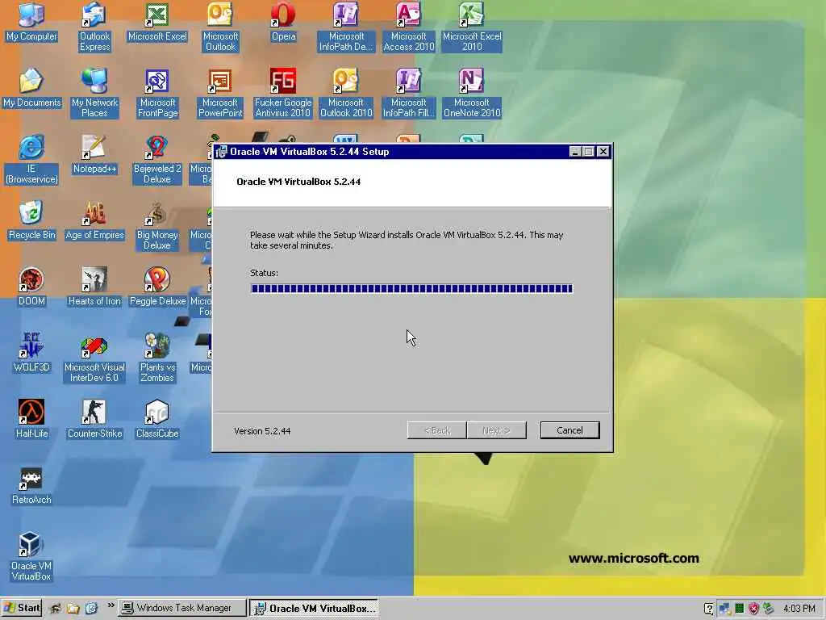Screen dimensions: 826x620
Task: Select the Counter-Strike shortcut
Action: (x=94, y=419)
